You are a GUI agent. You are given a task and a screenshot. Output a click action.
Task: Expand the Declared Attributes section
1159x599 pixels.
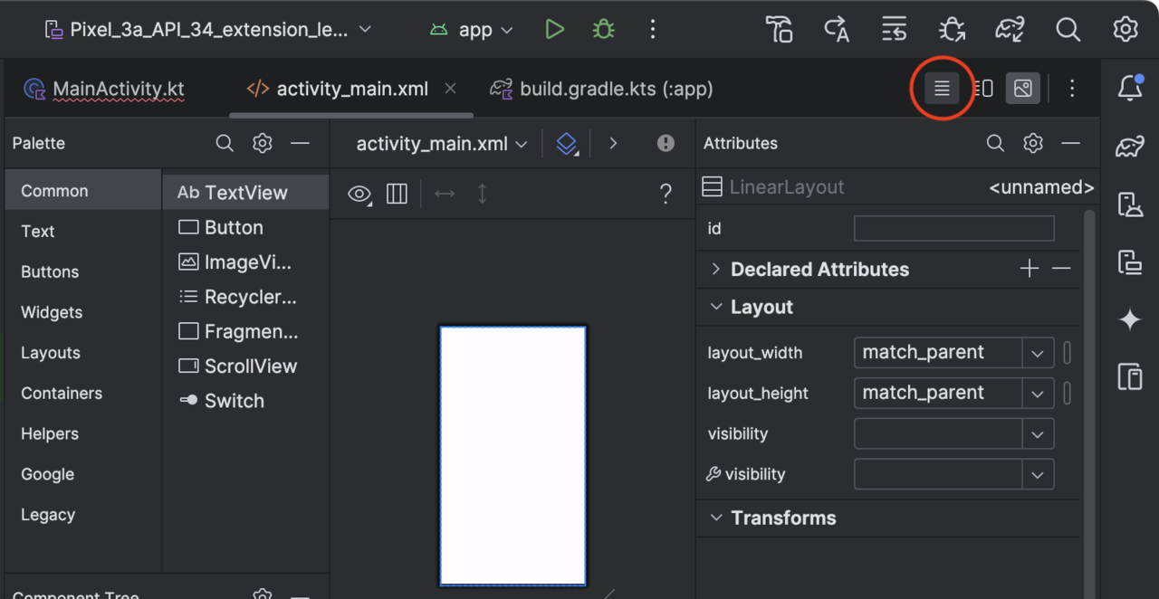715,270
